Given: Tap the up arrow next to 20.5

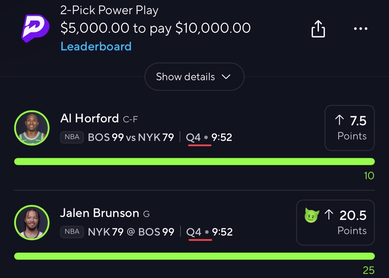Looking at the screenshot, I should [x=329, y=215].
